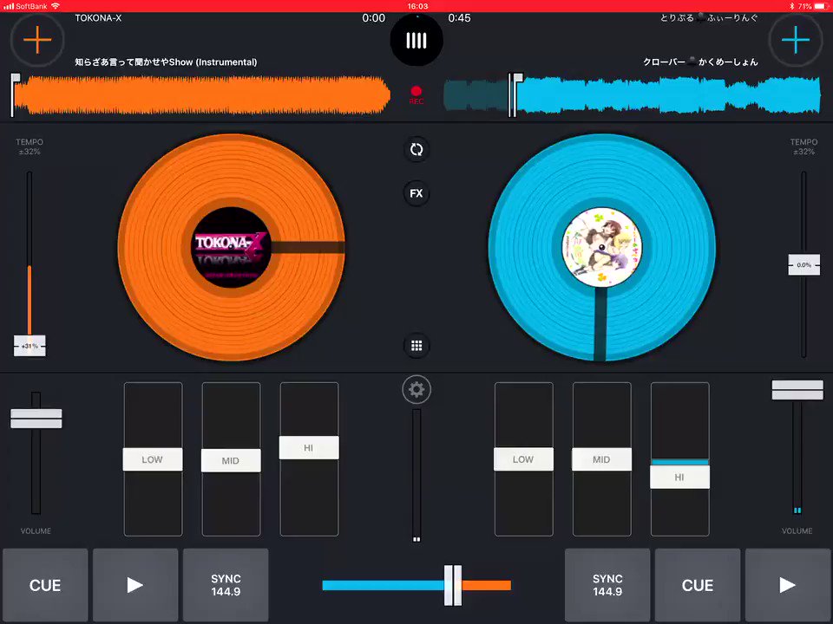
Task: Toggle the loop circular arrows icon
Action: 416,150
